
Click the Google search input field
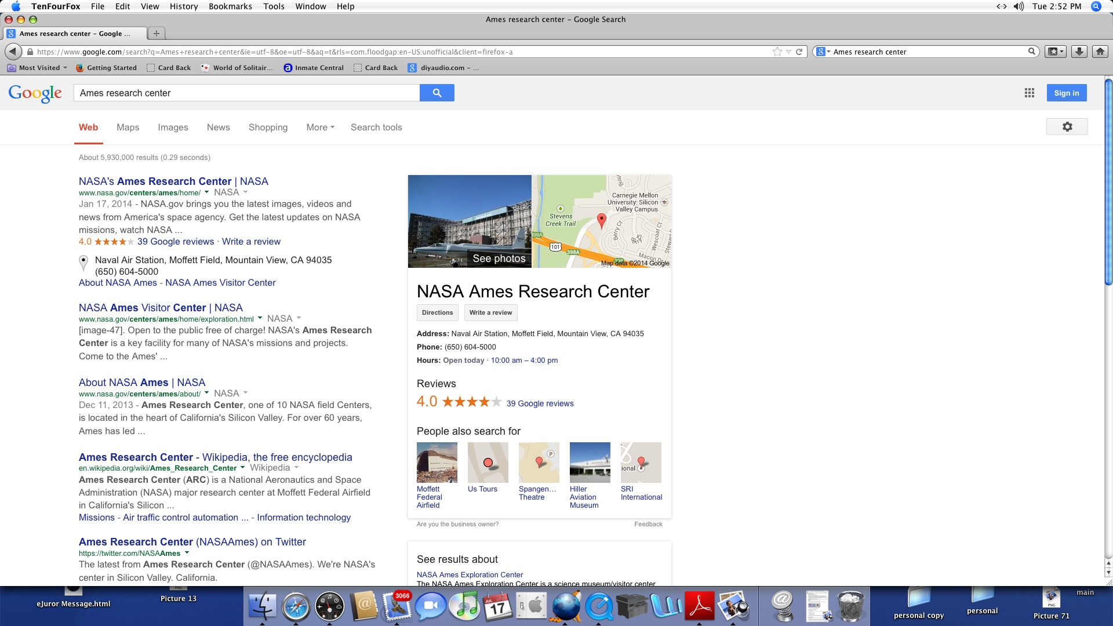coord(246,93)
